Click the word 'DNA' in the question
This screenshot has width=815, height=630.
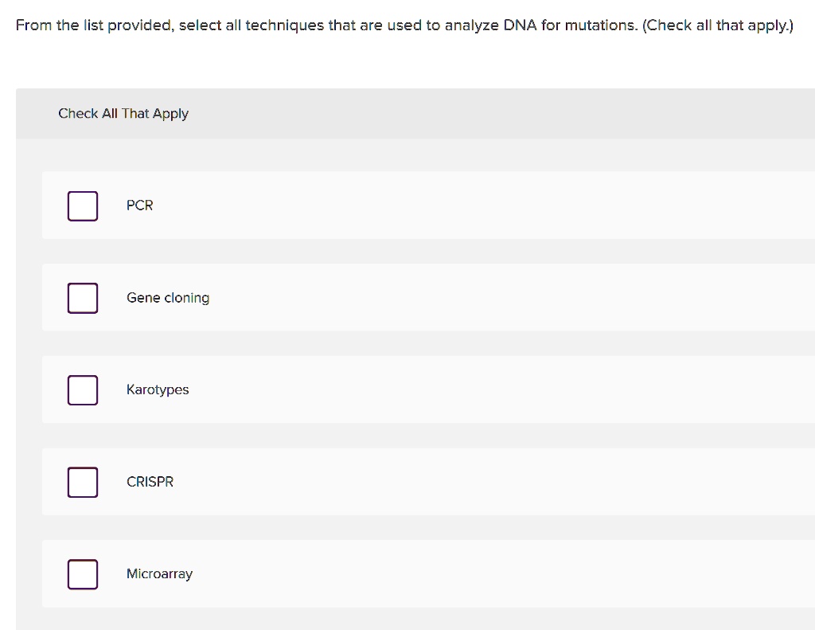tap(520, 25)
